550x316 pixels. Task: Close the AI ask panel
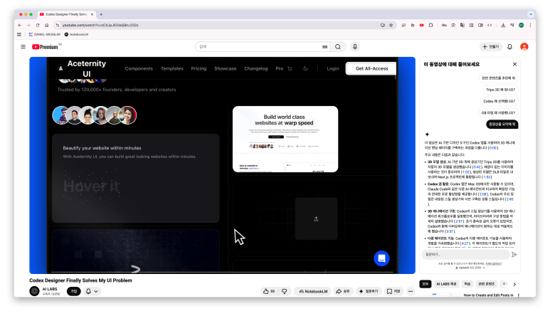coord(514,64)
